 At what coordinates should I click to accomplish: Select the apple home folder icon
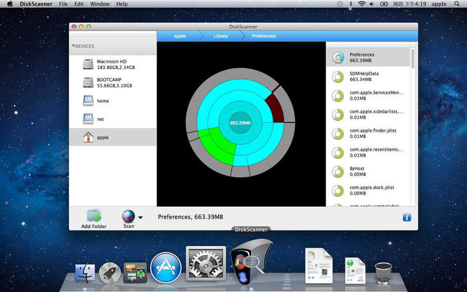(88, 137)
